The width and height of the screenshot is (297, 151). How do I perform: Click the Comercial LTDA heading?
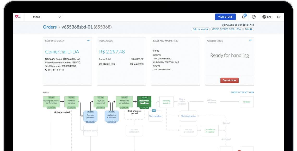pos(62,52)
